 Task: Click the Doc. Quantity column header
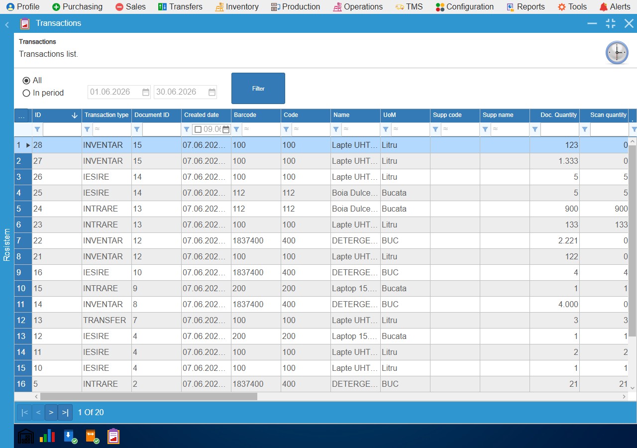coord(554,115)
